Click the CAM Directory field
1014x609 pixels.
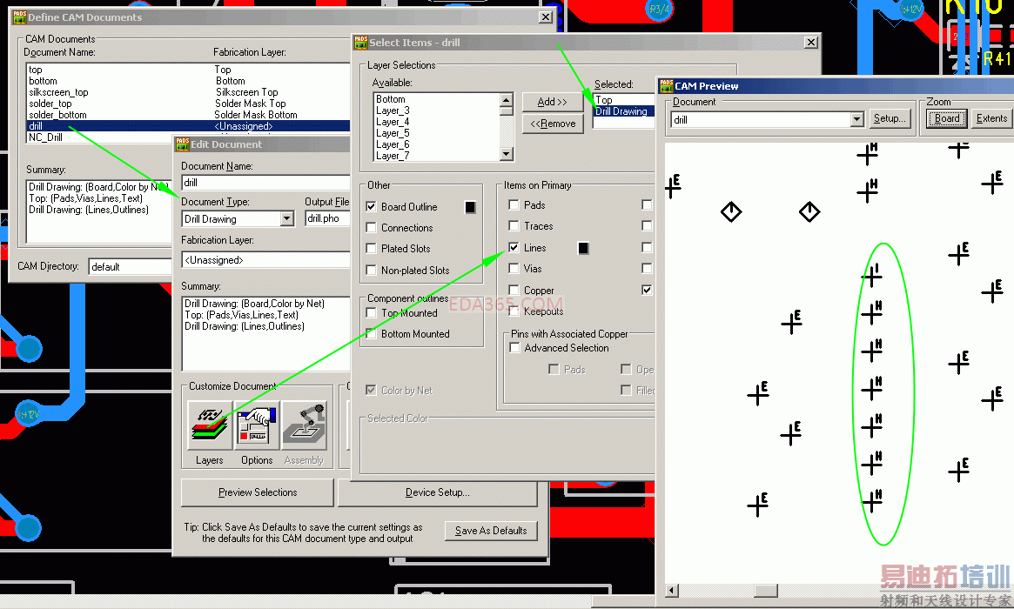pyautogui.click(x=131, y=267)
